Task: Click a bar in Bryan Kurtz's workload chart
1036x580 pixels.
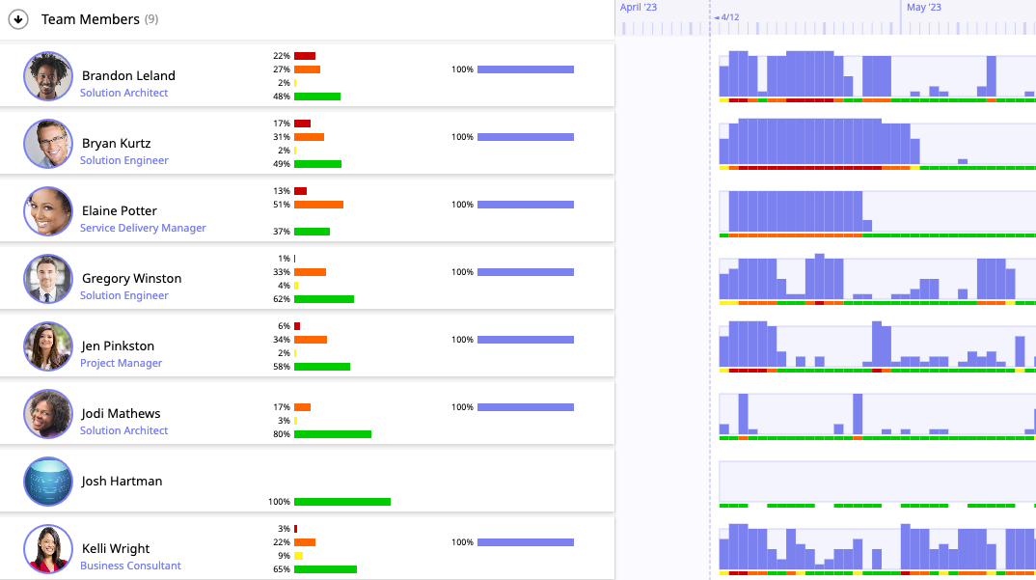Action: coord(820,145)
